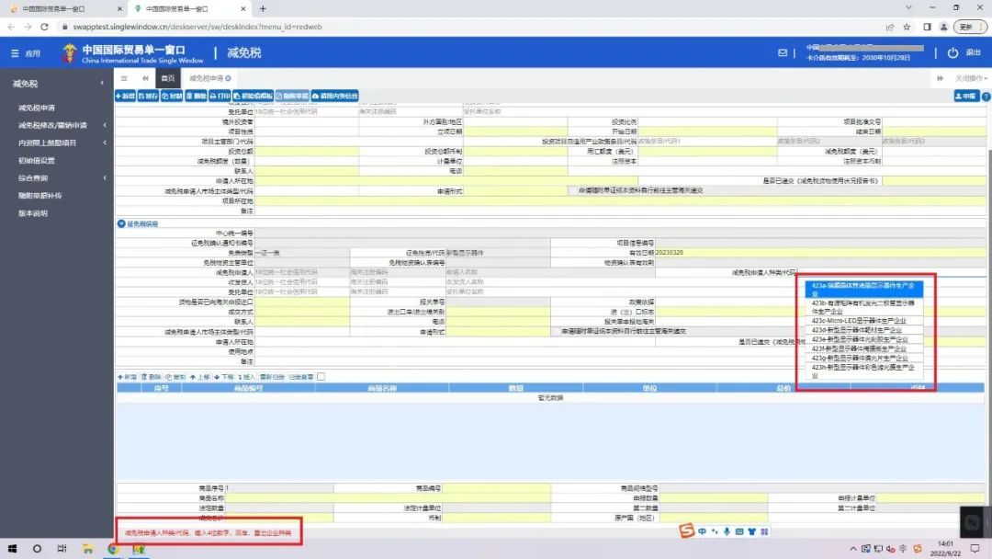Switch to the 首页 tab
Screen dimensions: 992x559
(167, 78)
